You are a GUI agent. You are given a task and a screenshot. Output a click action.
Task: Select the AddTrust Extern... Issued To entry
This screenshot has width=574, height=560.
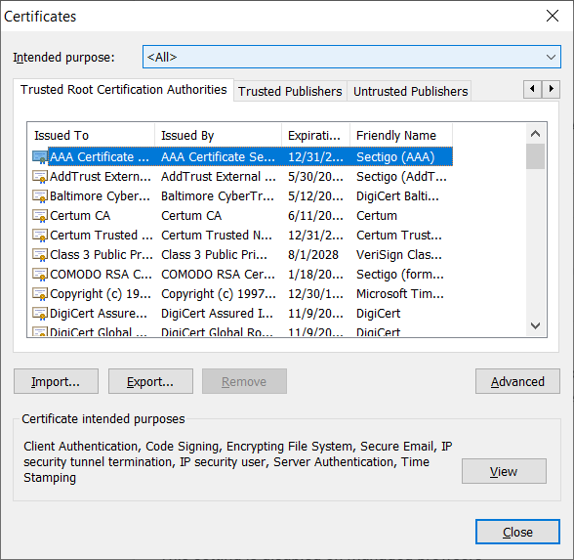101,177
